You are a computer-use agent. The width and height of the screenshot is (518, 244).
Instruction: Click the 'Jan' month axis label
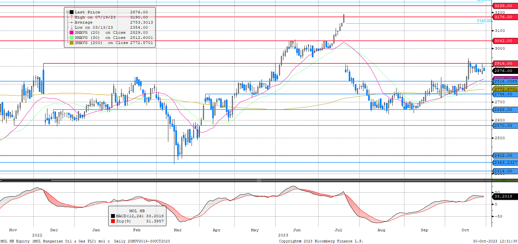tap(96, 230)
